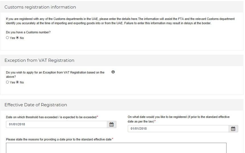Click the threshold exceeded date field
245x153 pixels.
(x=56, y=125)
